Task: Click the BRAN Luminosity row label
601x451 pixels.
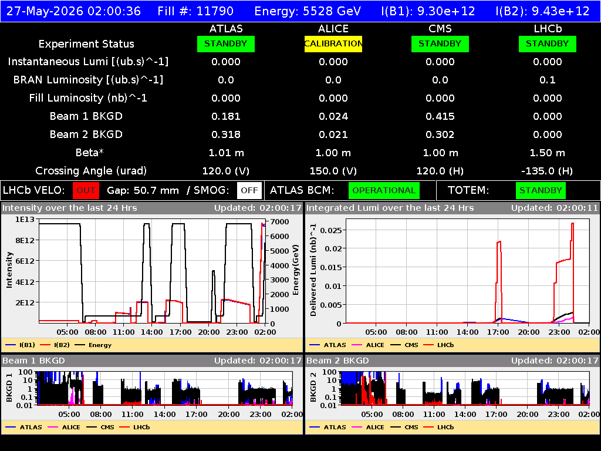Action: [88, 80]
